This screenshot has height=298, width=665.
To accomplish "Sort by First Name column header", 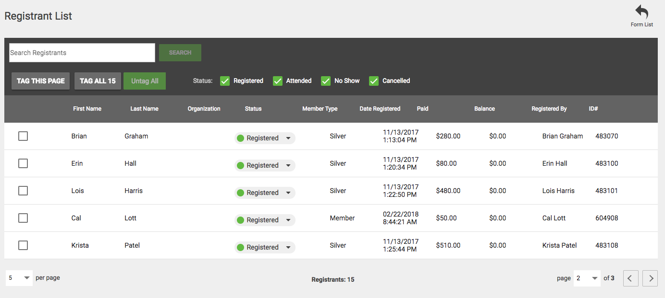I will 87,109.
